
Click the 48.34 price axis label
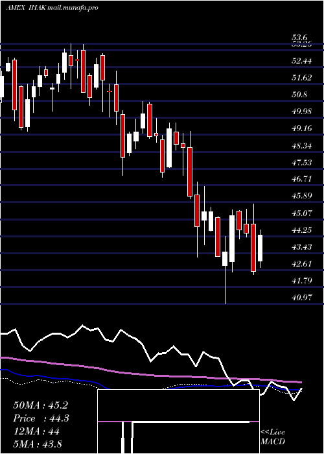point(302,145)
